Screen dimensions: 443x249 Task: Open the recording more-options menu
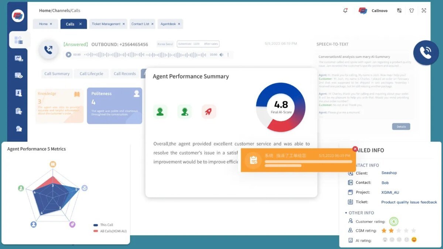[228, 55]
